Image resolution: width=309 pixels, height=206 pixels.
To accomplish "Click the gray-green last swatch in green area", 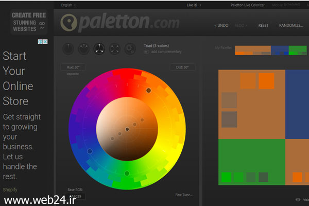I will [x=263, y=177].
